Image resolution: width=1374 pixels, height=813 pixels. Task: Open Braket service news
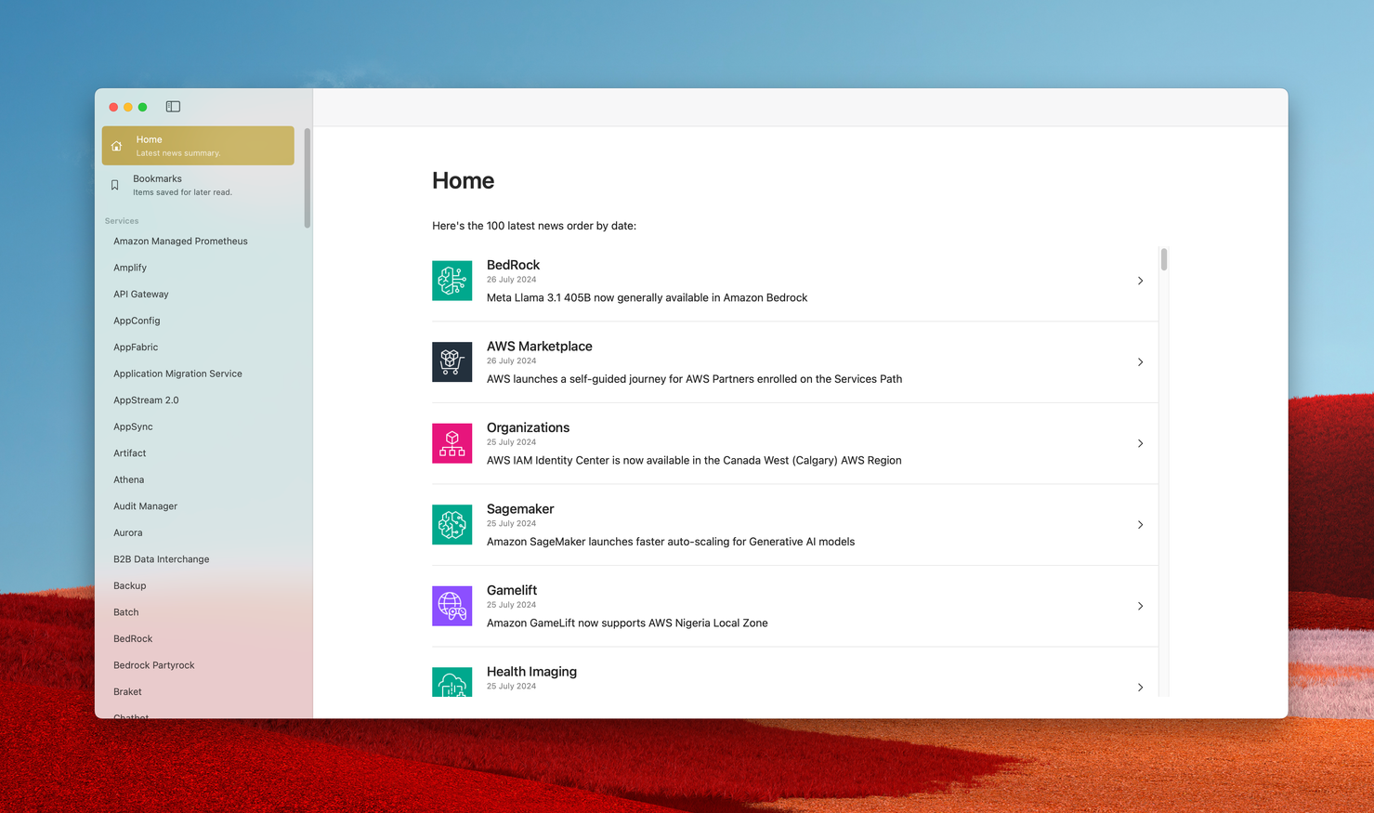127,691
